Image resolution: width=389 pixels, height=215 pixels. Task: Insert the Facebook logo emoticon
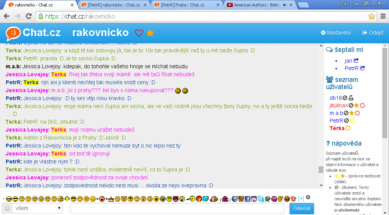coord(247,199)
